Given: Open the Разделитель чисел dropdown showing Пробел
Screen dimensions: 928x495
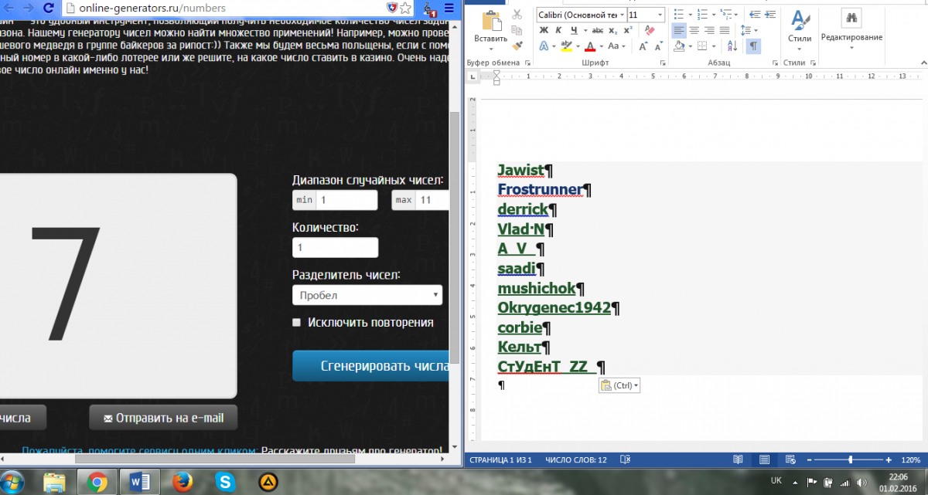Looking at the screenshot, I should (x=367, y=295).
